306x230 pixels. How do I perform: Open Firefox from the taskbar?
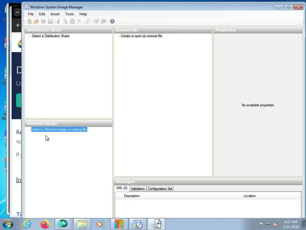(45, 224)
